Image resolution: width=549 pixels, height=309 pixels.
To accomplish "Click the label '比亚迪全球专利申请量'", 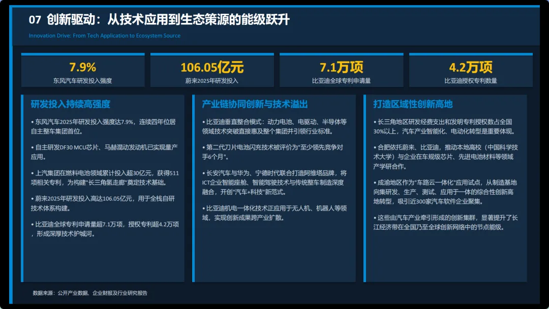I will point(342,81).
